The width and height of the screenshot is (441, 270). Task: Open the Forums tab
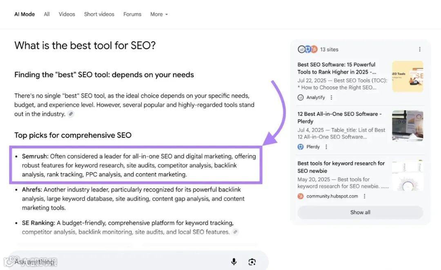pyautogui.click(x=132, y=14)
